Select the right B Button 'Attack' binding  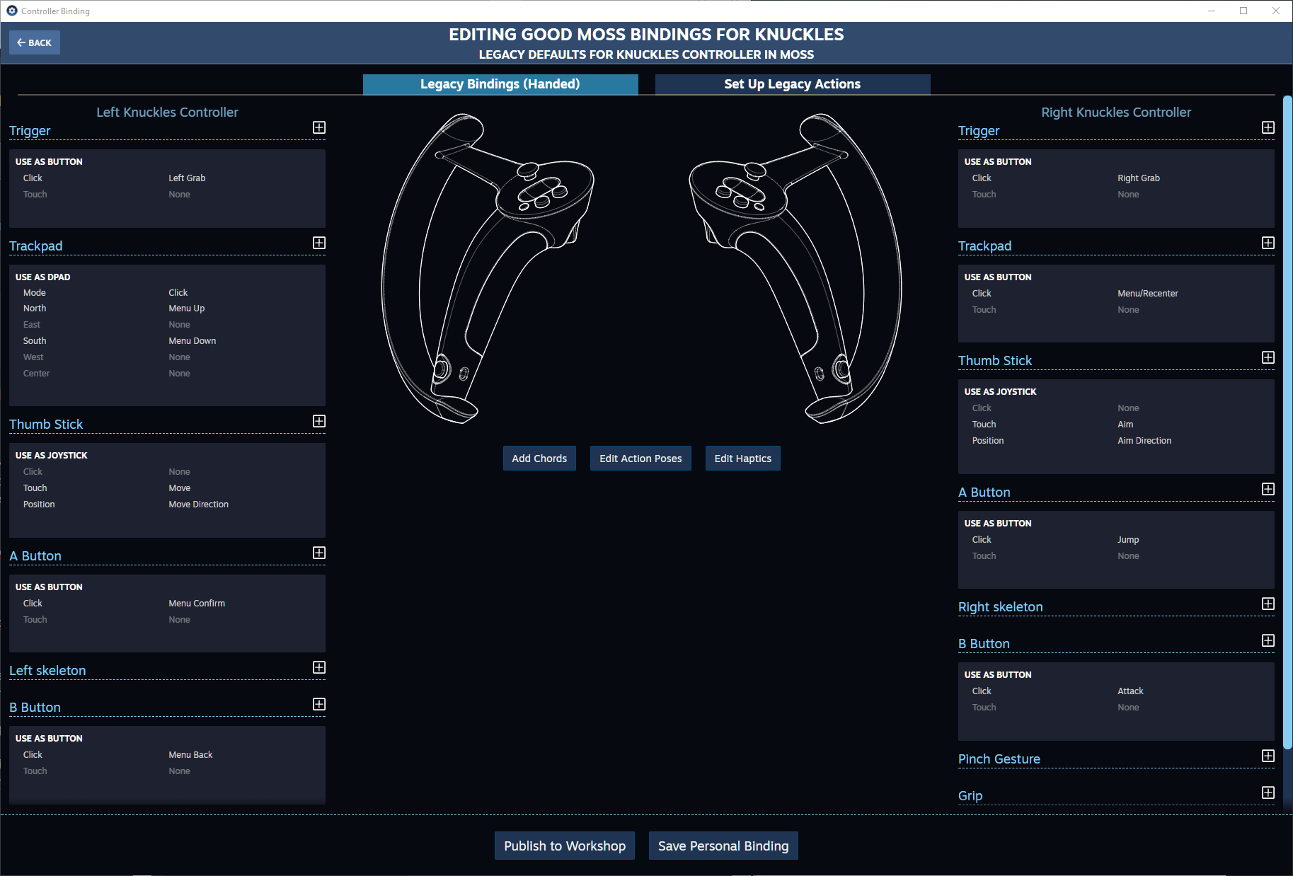(x=1130, y=691)
